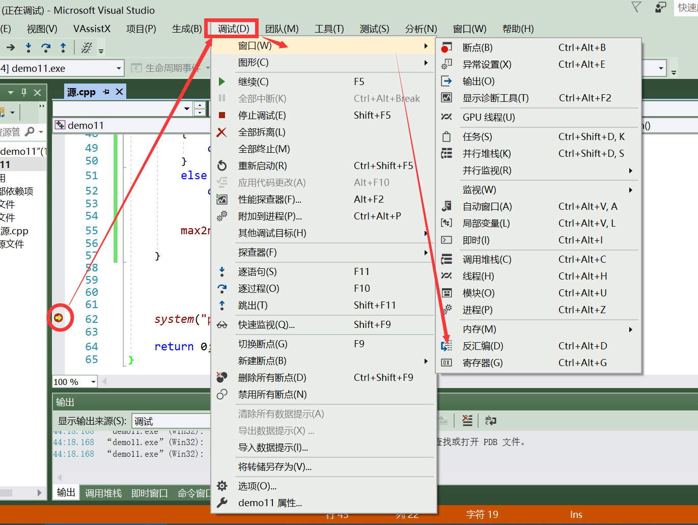The height and width of the screenshot is (525, 698).
Task: Click the demo11 Properties wrench icon
Action: (222, 503)
